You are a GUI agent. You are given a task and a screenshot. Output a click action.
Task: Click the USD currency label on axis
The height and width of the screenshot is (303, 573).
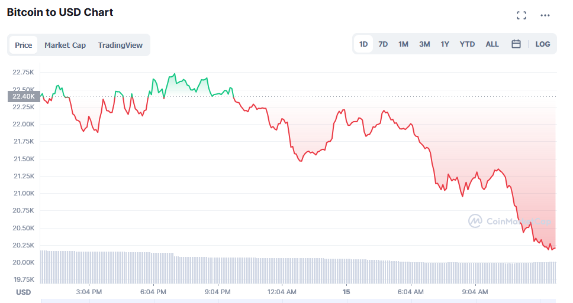click(x=24, y=292)
